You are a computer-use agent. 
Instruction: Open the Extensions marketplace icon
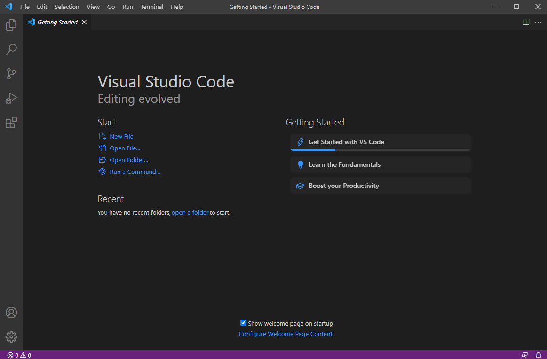(11, 122)
